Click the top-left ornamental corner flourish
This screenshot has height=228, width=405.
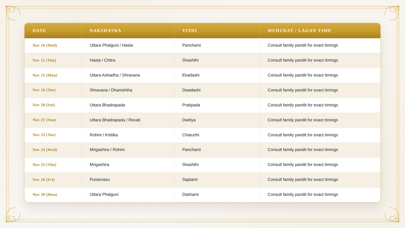click(x=13, y=13)
